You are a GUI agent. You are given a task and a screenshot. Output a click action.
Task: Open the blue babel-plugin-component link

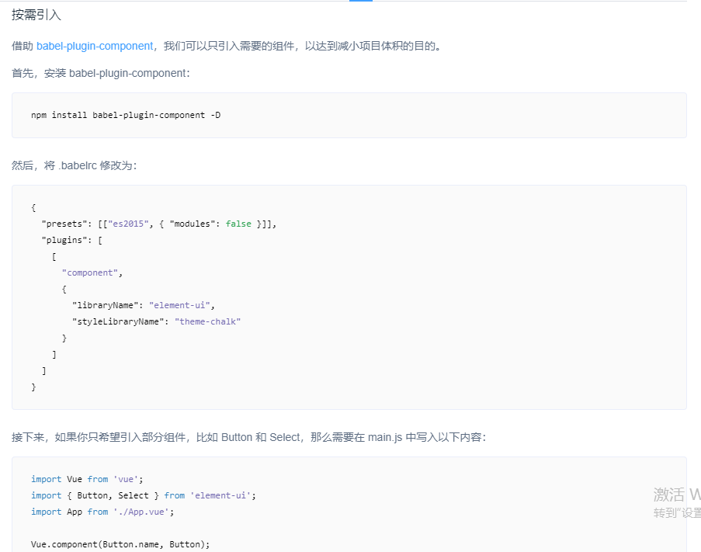[95, 46]
